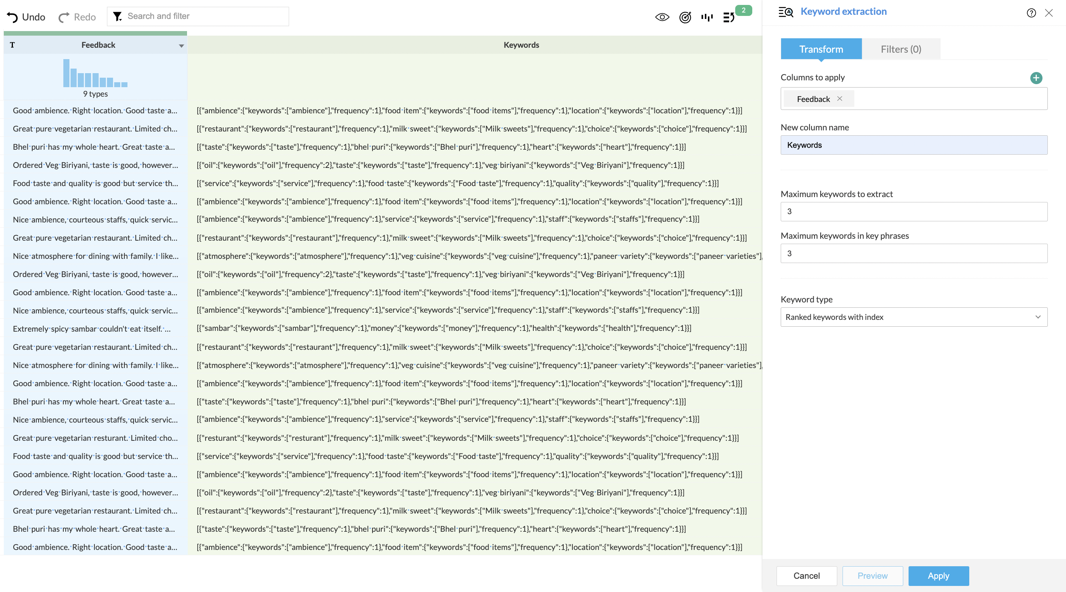
Task: Open the ruleset icon with badge 2
Action: click(729, 17)
